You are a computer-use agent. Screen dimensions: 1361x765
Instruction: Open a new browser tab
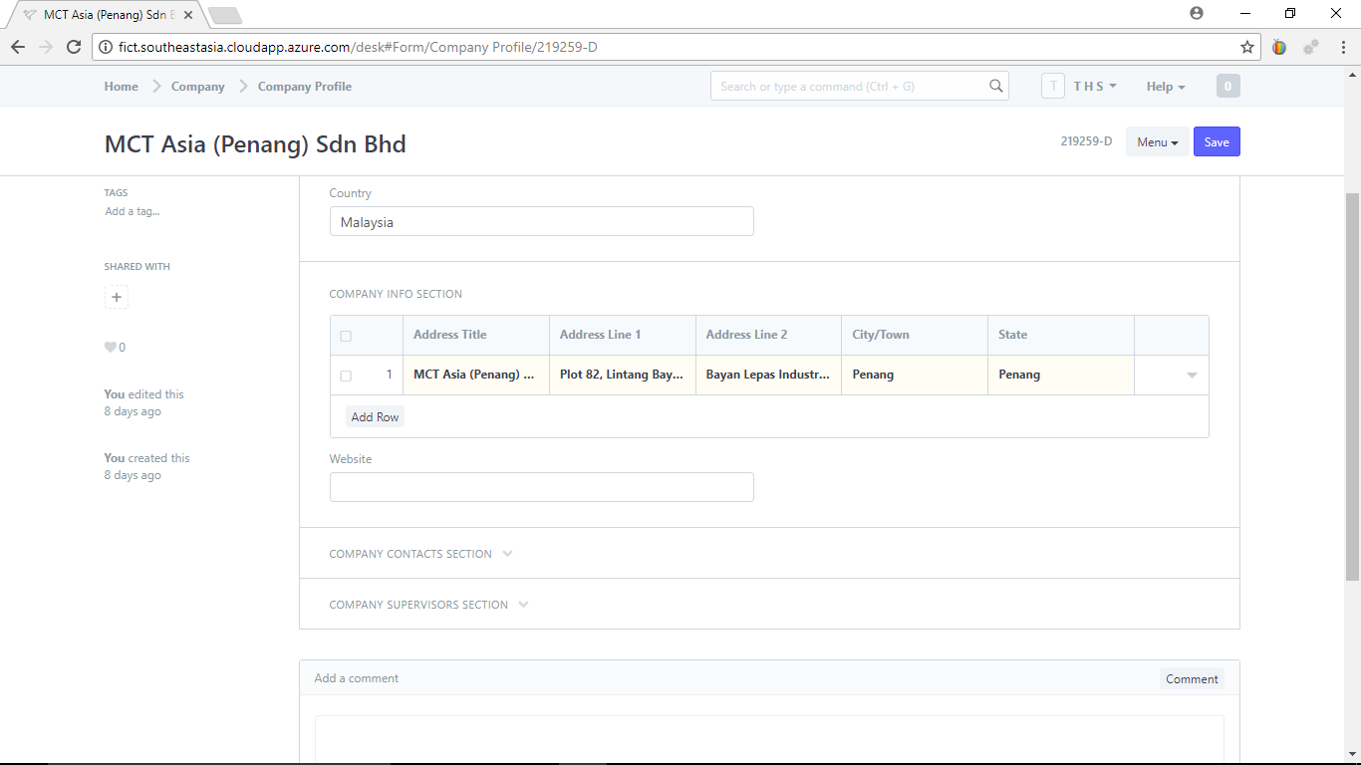225,15
